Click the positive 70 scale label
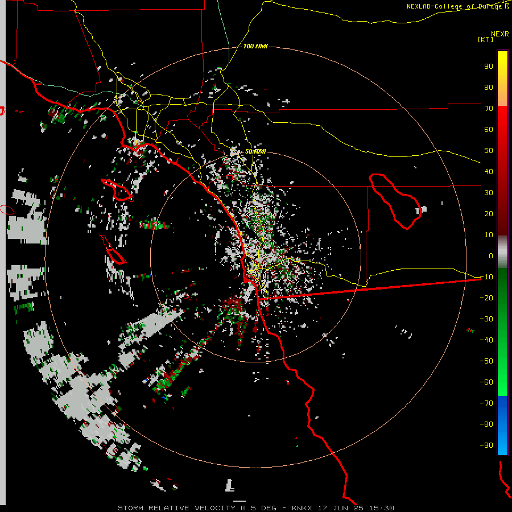The image size is (512, 512). tap(489, 109)
